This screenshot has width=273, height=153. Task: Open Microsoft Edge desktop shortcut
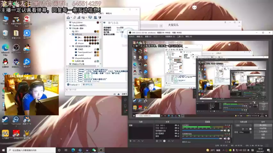point(5,50)
